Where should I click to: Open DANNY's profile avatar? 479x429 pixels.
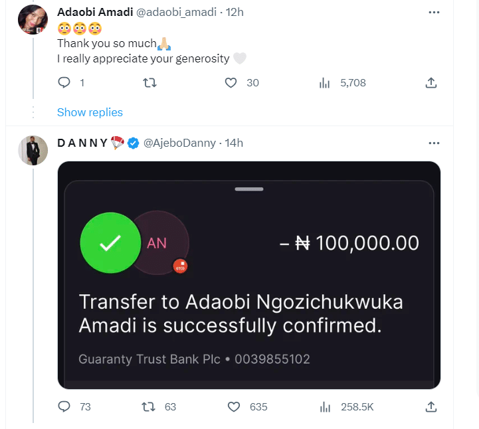(x=32, y=151)
